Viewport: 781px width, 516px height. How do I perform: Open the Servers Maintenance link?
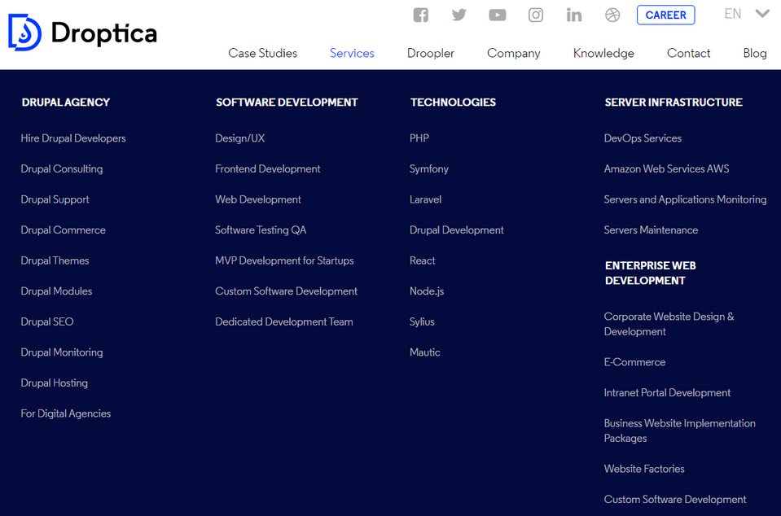click(651, 230)
